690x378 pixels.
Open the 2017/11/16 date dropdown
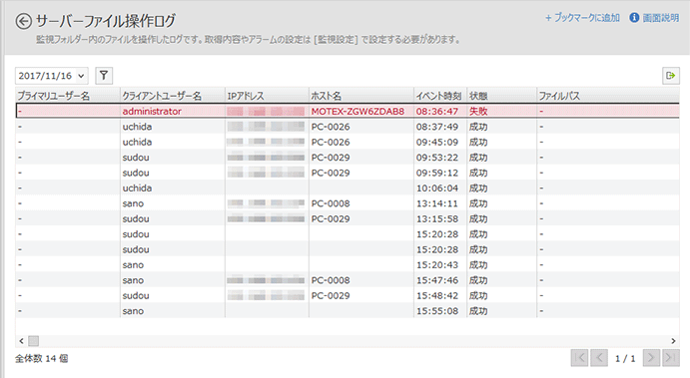[52, 76]
